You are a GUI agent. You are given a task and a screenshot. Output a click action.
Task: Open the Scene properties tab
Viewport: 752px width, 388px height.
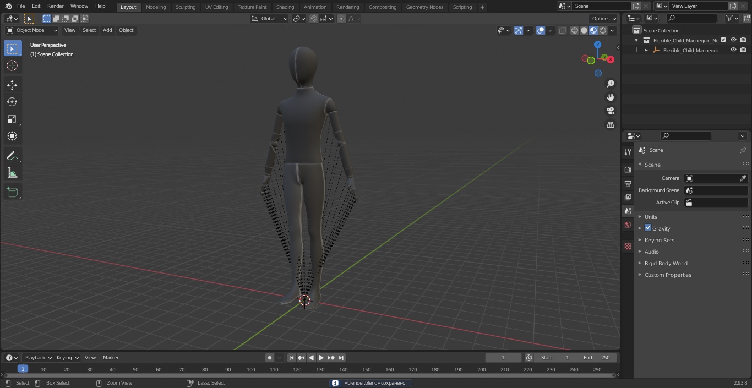628,211
